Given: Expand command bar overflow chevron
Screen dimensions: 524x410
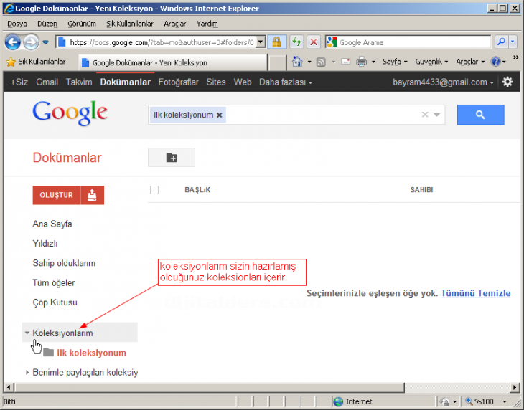Looking at the screenshot, I should point(516,57).
